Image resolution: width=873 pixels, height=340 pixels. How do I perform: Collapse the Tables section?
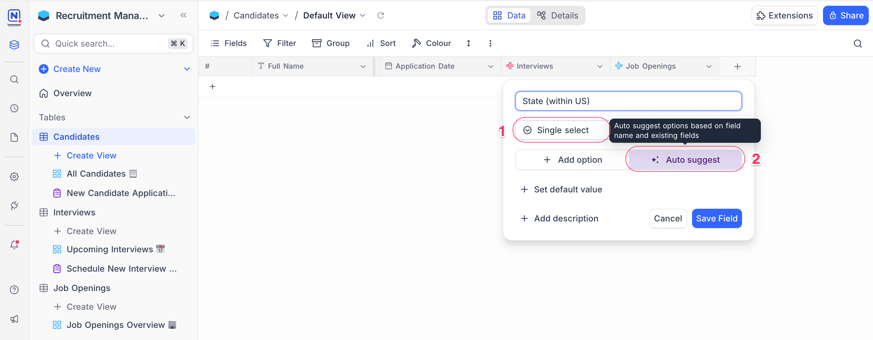[187, 117]
